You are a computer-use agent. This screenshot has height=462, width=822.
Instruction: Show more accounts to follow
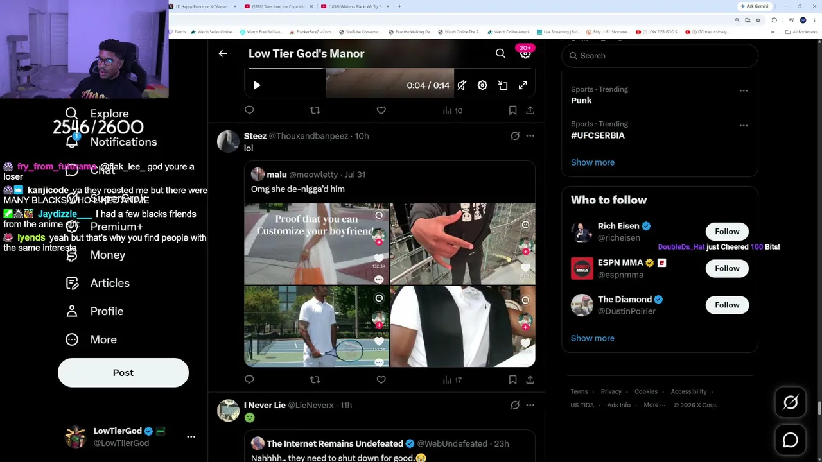click(592, 338)
